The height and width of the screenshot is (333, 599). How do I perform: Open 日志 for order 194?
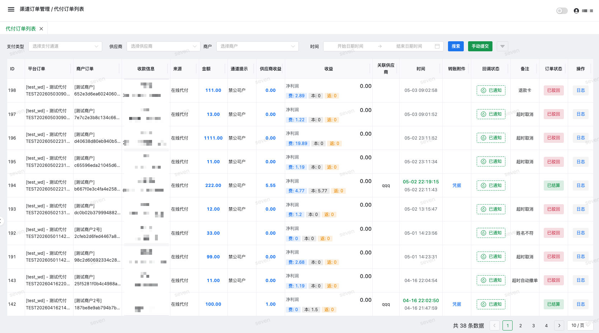point(581,186)
